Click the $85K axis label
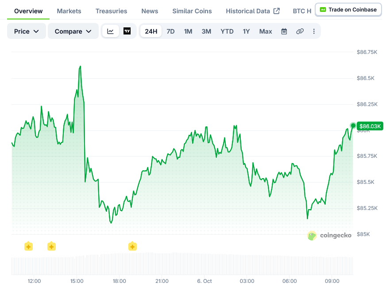Image resolution: width=386 pixels, height=286 pixels. [x=363, y=234]
